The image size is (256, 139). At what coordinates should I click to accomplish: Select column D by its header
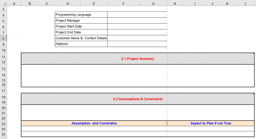68,4
